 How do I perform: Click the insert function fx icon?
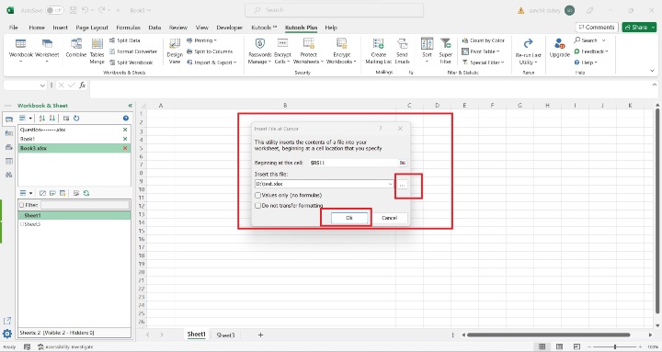pyautogui.click(x=83, y=85)
